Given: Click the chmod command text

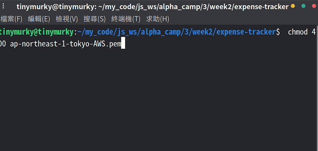Looking at the screenshot, I should coord(298,32).
